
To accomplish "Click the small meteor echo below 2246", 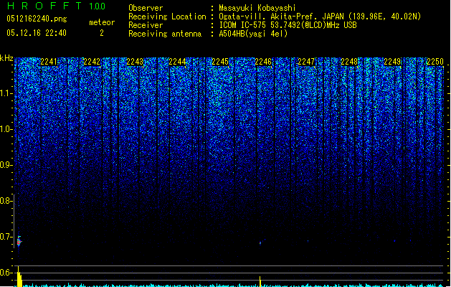I will 260,243.
